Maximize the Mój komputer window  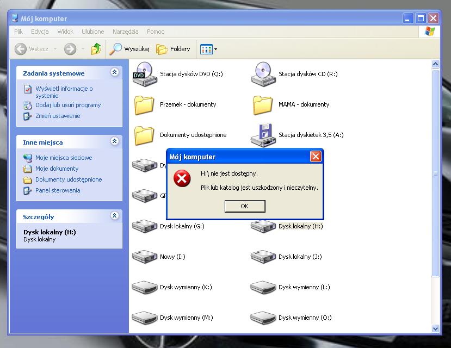(421, 18)
